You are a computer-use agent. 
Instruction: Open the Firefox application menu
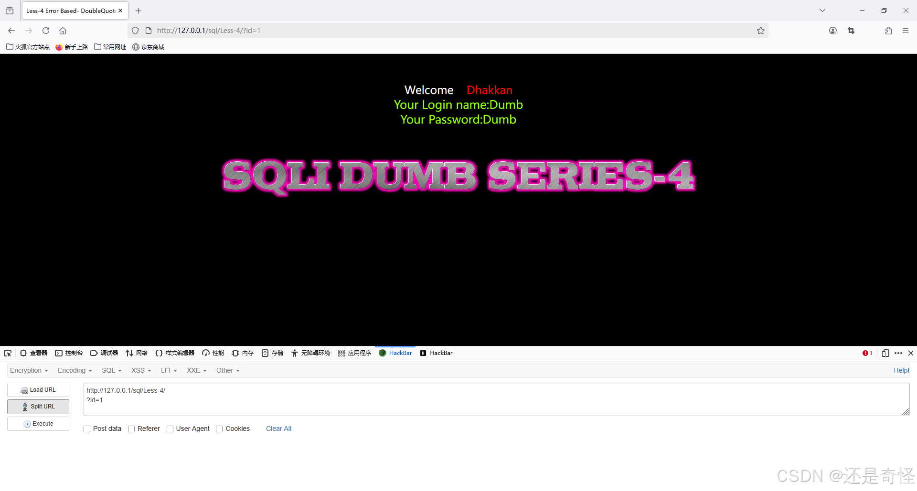906,31
